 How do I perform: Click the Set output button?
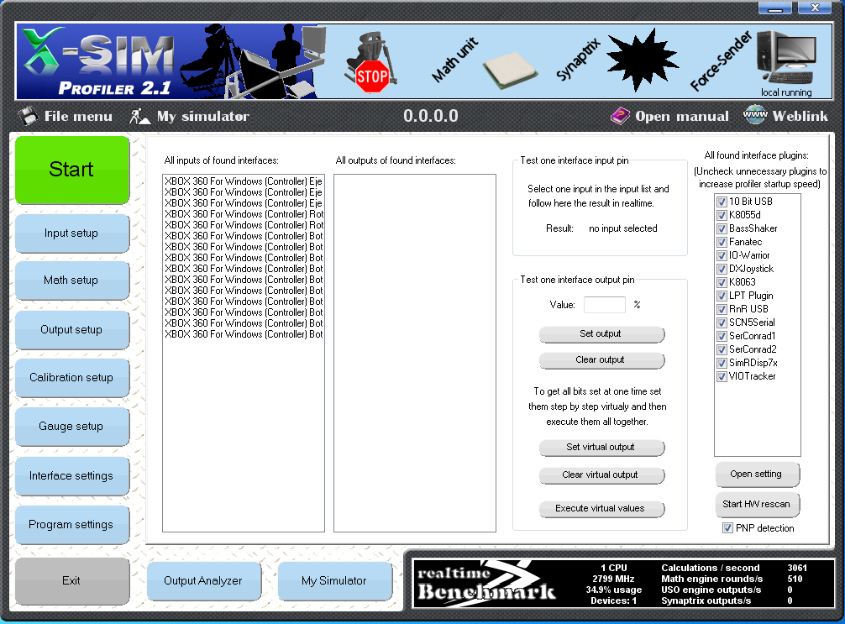click(601, 334)
